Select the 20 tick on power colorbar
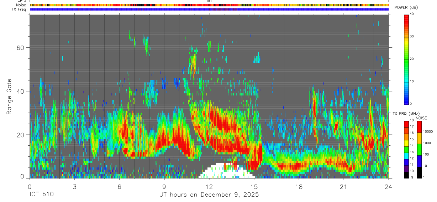 [x=412, y=59]
